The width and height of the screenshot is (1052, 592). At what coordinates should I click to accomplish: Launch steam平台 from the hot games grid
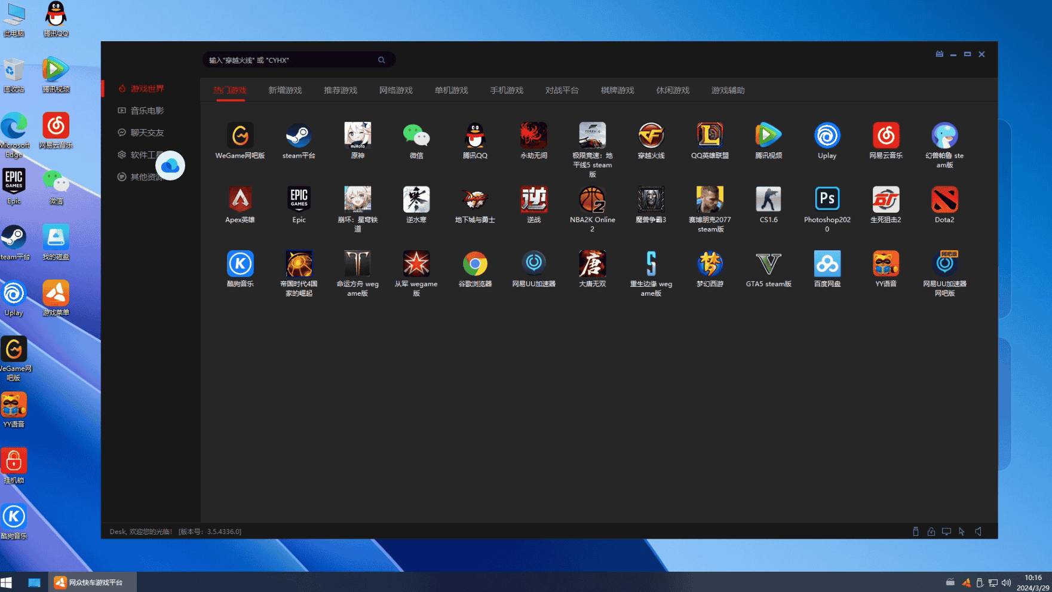299,136
